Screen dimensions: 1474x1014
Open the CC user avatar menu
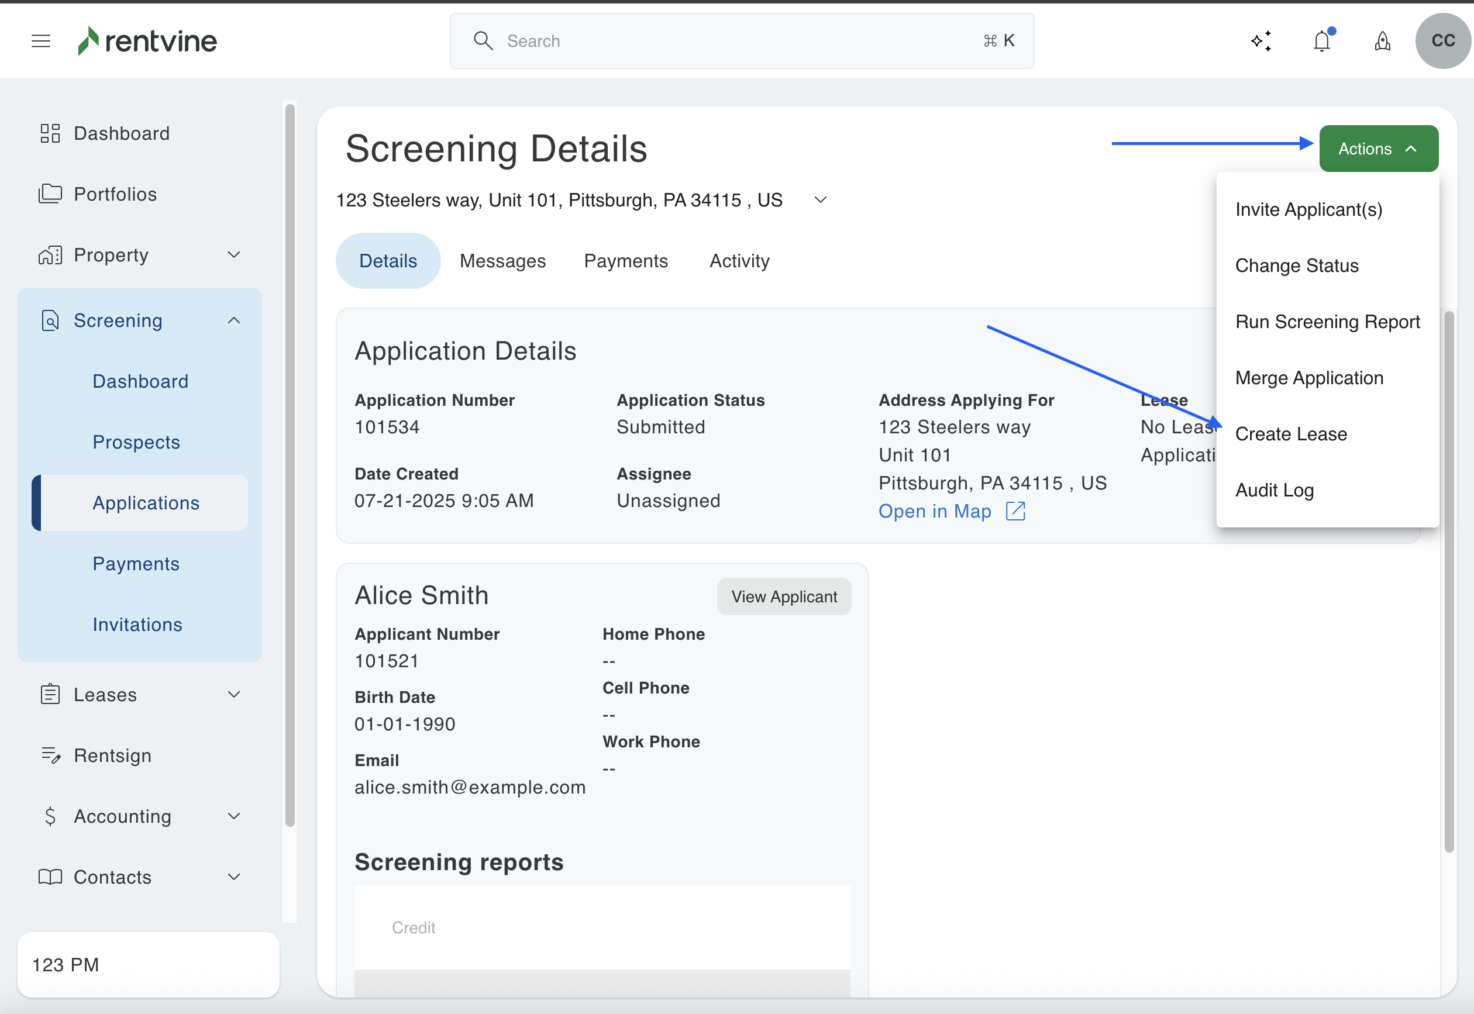click(1443, 42)
